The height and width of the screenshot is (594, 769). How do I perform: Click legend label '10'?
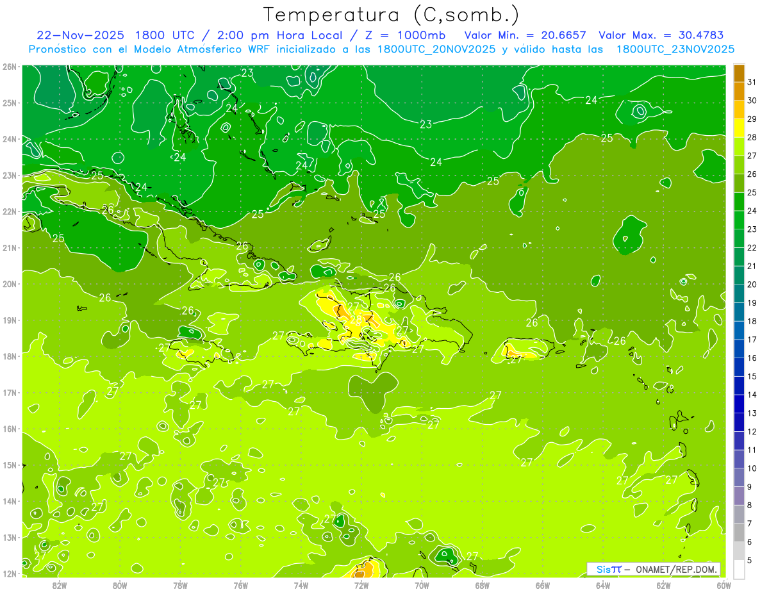tap(752, 468)
